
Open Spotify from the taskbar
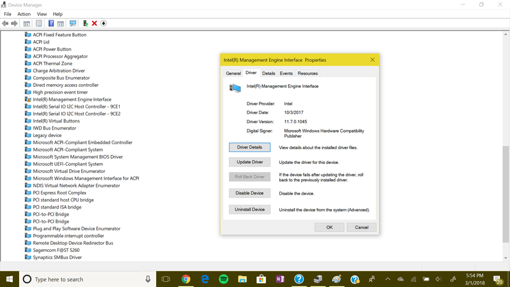pos(224,279)
